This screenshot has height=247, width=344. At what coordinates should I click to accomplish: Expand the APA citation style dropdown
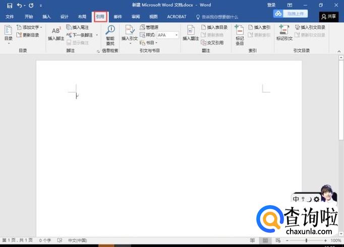(x=177, y=35)
